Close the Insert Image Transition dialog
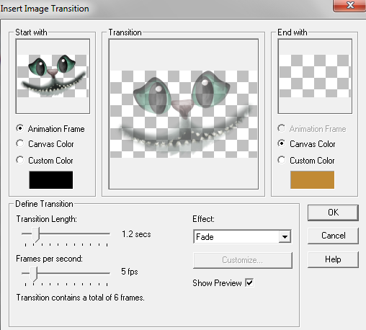 coord(350,5)
